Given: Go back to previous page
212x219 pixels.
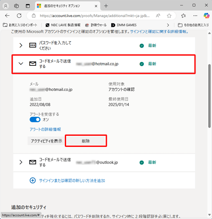Looking at the screenshot, I should coord(7,16).
